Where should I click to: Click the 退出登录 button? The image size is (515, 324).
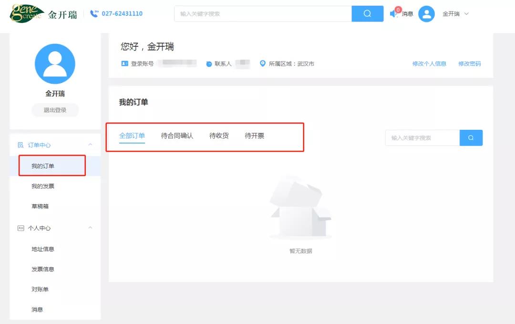[55, 110]
